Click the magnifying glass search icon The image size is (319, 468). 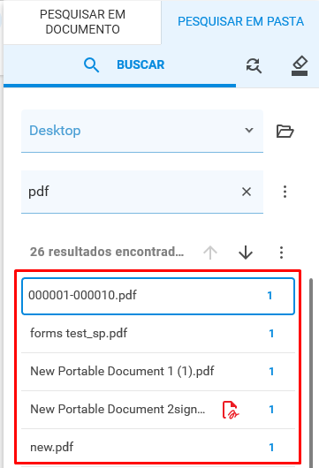[91, 65]
